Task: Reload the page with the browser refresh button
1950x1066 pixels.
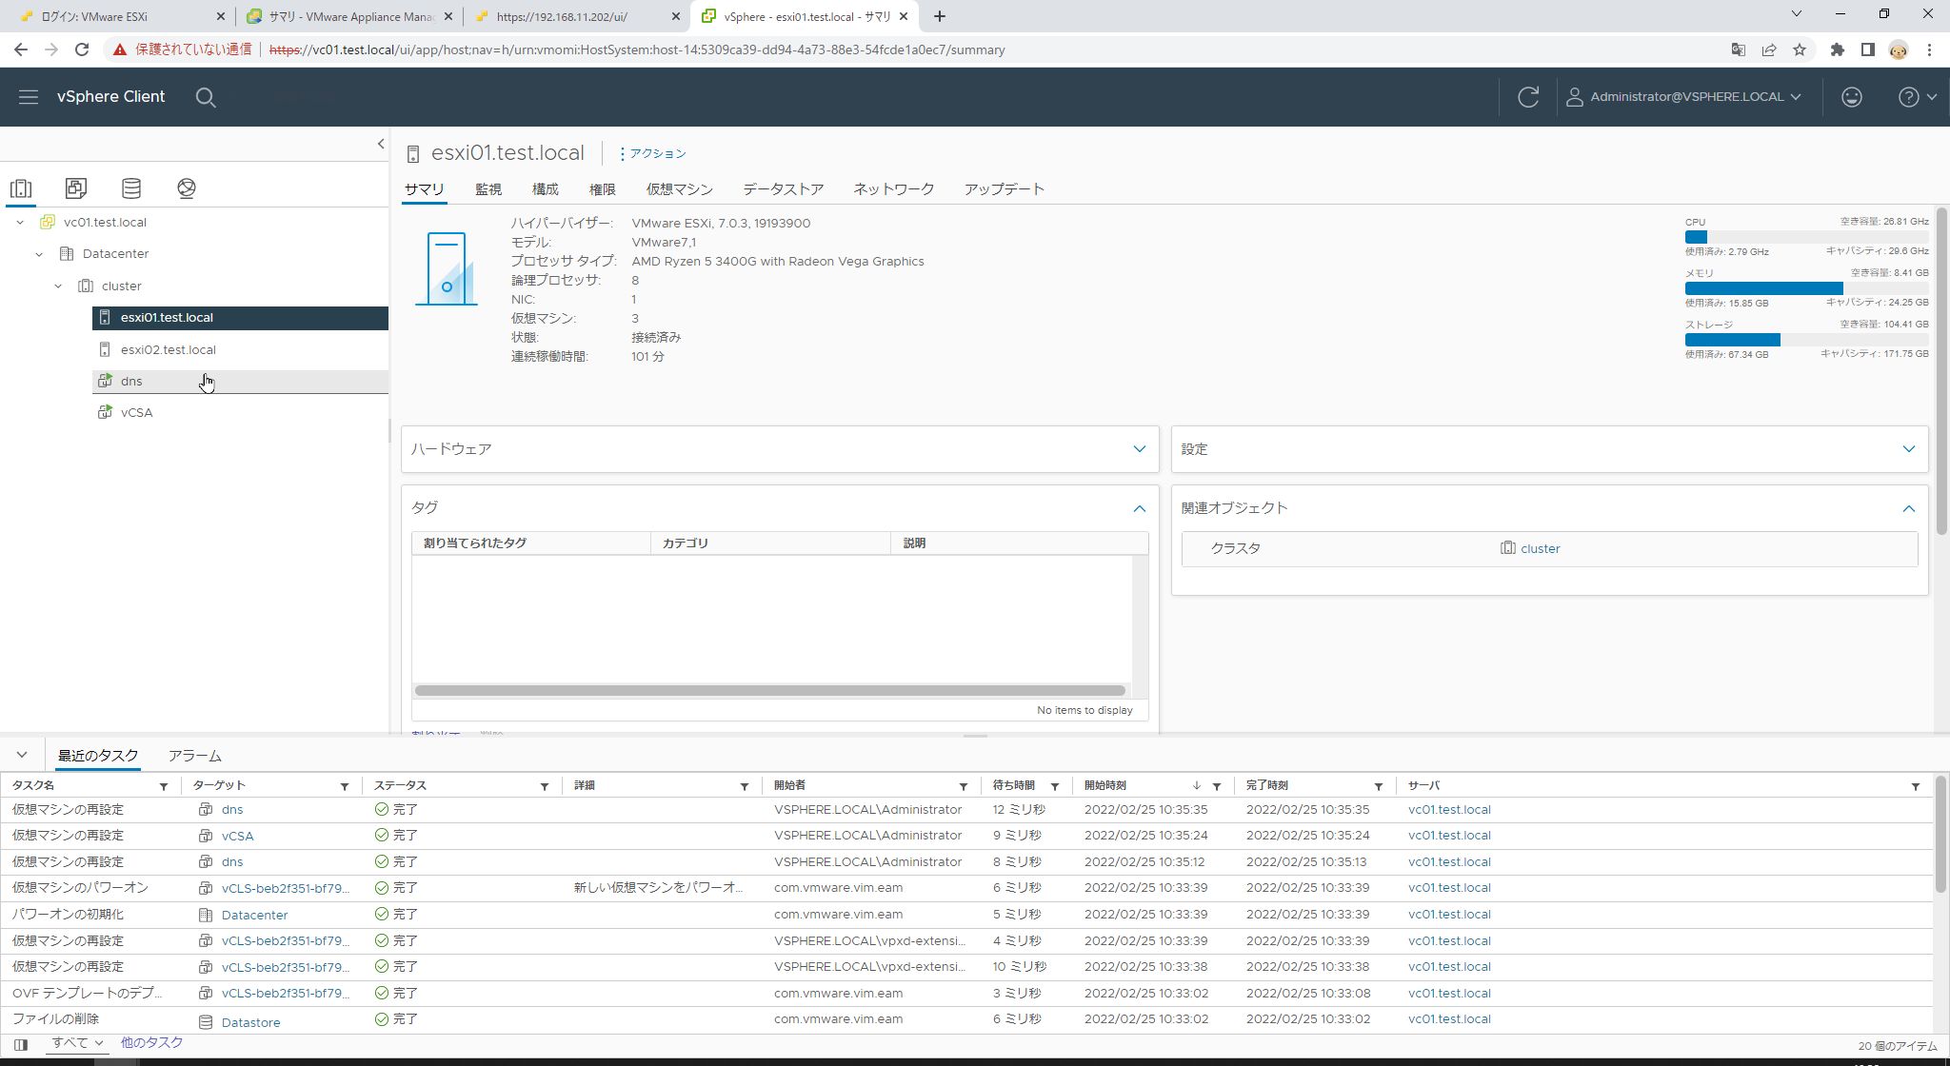Action: click(x=82, y=49)
